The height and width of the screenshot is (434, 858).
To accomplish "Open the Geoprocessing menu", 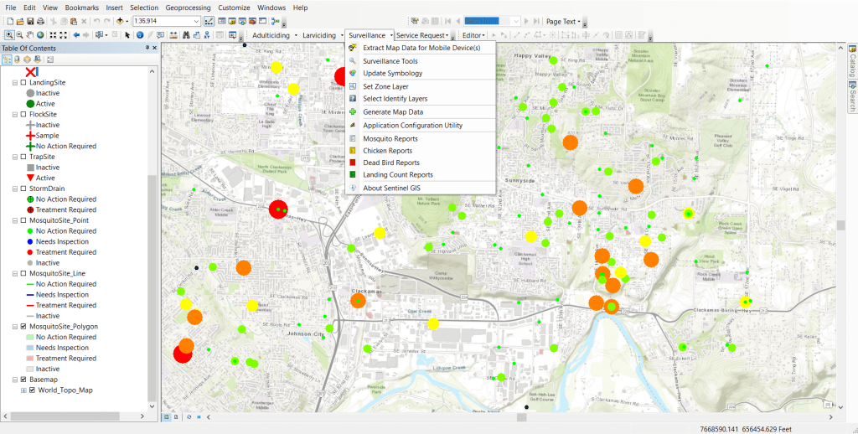I will coord(188,8).
